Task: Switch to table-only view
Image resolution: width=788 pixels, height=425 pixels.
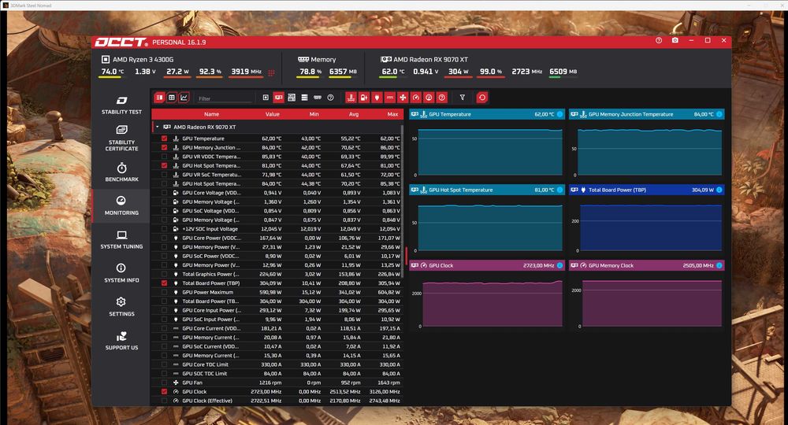Action: 172,98
